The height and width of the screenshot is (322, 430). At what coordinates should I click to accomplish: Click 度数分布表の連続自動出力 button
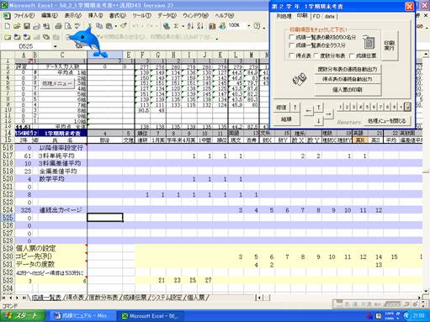tap(348, 69)
